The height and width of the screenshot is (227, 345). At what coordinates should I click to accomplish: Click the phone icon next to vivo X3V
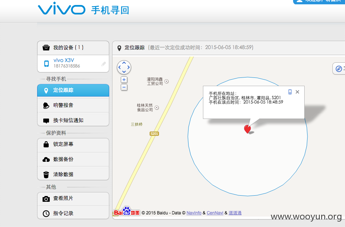[x=47, y=63]
